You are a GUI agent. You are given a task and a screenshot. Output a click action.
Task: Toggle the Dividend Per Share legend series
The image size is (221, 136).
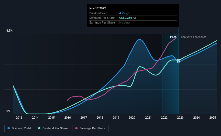(x=53, y=129)
